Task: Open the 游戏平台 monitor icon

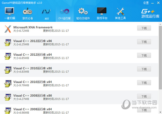Action: click(102, 11)
